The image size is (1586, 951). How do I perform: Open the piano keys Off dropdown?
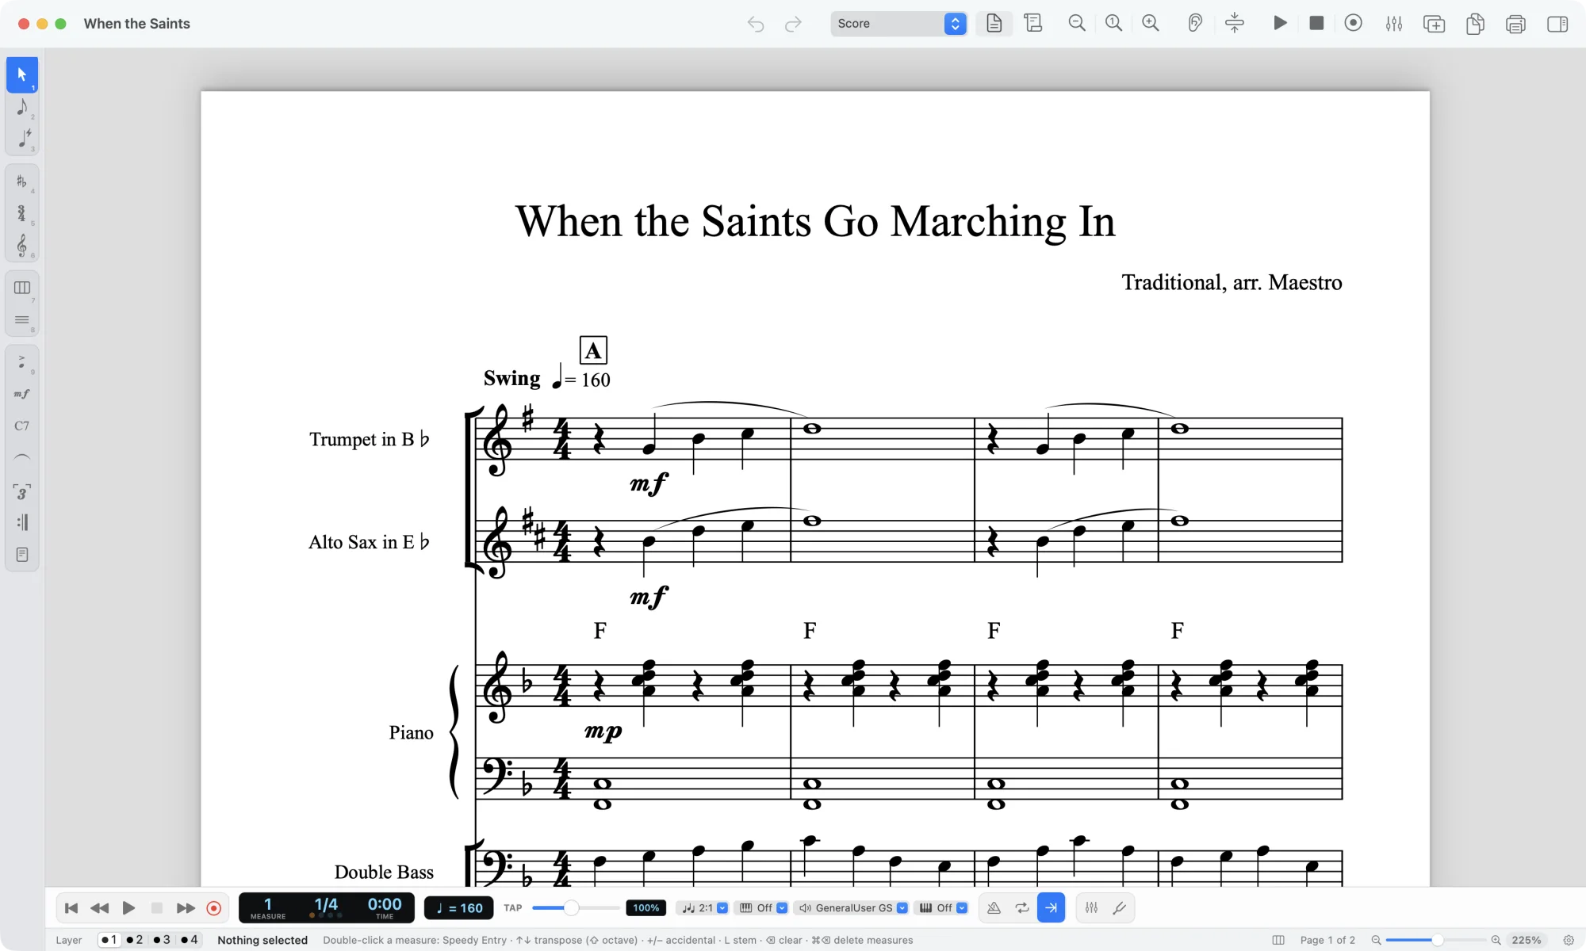[943, 908]
